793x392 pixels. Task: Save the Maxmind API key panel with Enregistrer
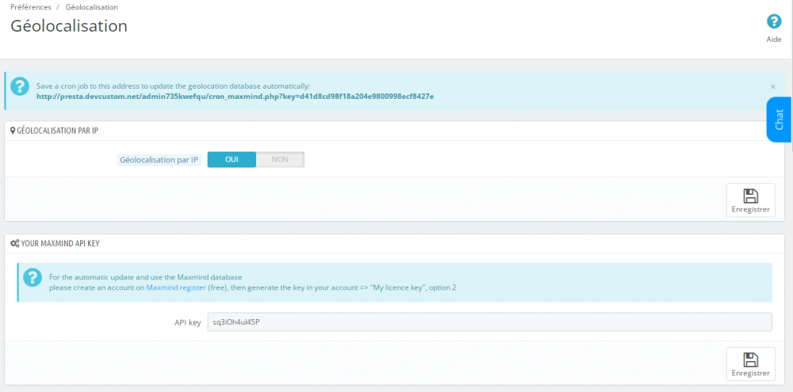tap(750, 363)
